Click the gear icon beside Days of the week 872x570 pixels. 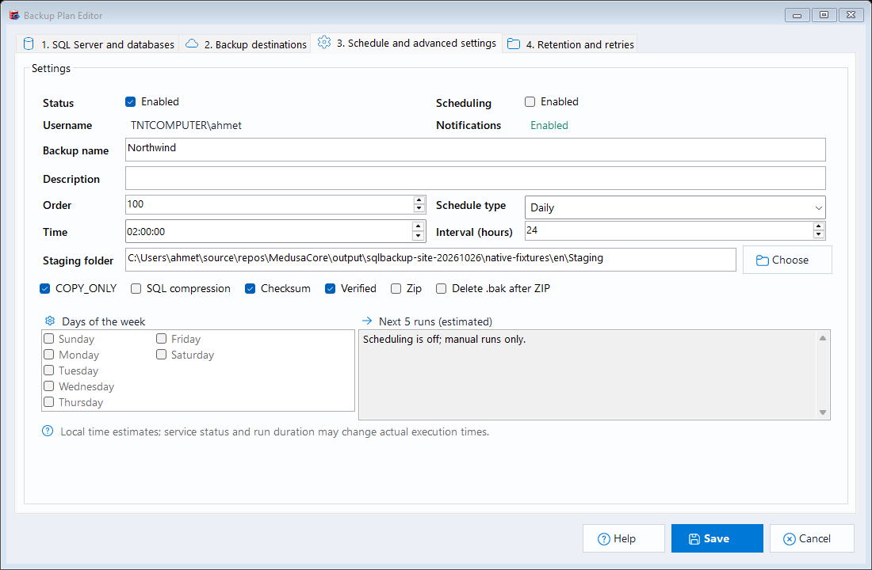pos(50,321)
